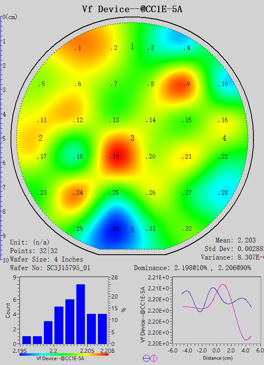Select measurement point 9 hot spot
Image resolution: width=264 pixels, height=365 pixels.
(x=186, y=84)
